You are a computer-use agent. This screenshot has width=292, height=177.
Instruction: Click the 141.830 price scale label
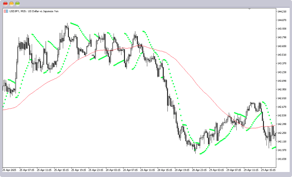282,159
